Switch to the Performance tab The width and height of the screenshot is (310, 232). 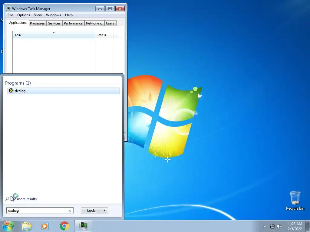coord(73,23)
